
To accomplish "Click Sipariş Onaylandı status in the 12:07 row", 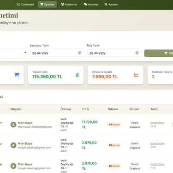I will click(135, 146).
